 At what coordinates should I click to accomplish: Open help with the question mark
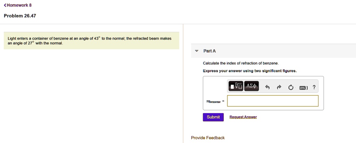(314, 87)
